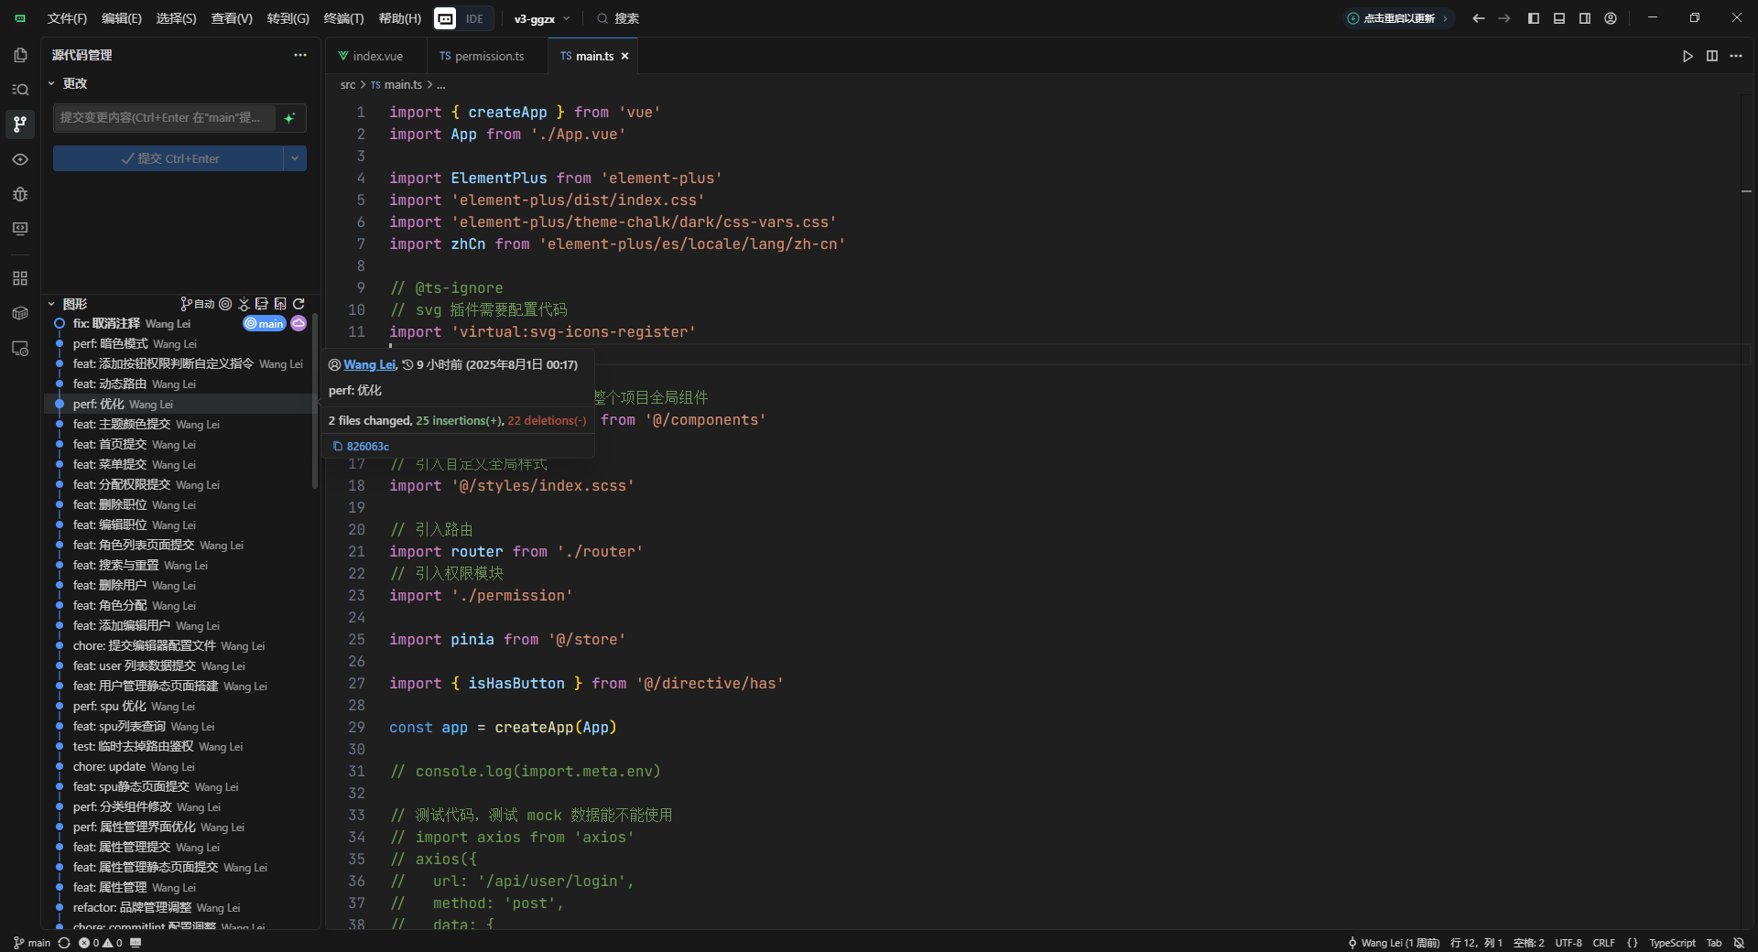Copy commit hash 826063c

tap(337, 447)
